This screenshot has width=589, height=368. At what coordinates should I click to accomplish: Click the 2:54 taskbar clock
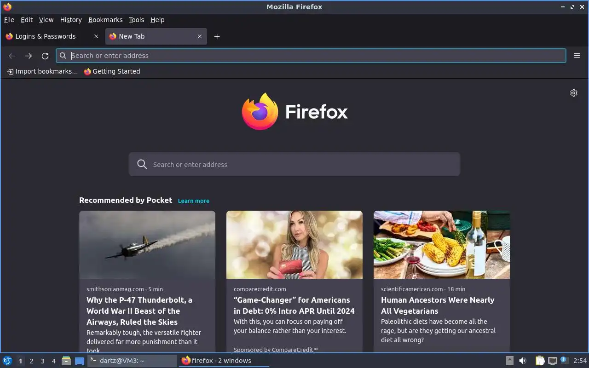click(580, 361)
